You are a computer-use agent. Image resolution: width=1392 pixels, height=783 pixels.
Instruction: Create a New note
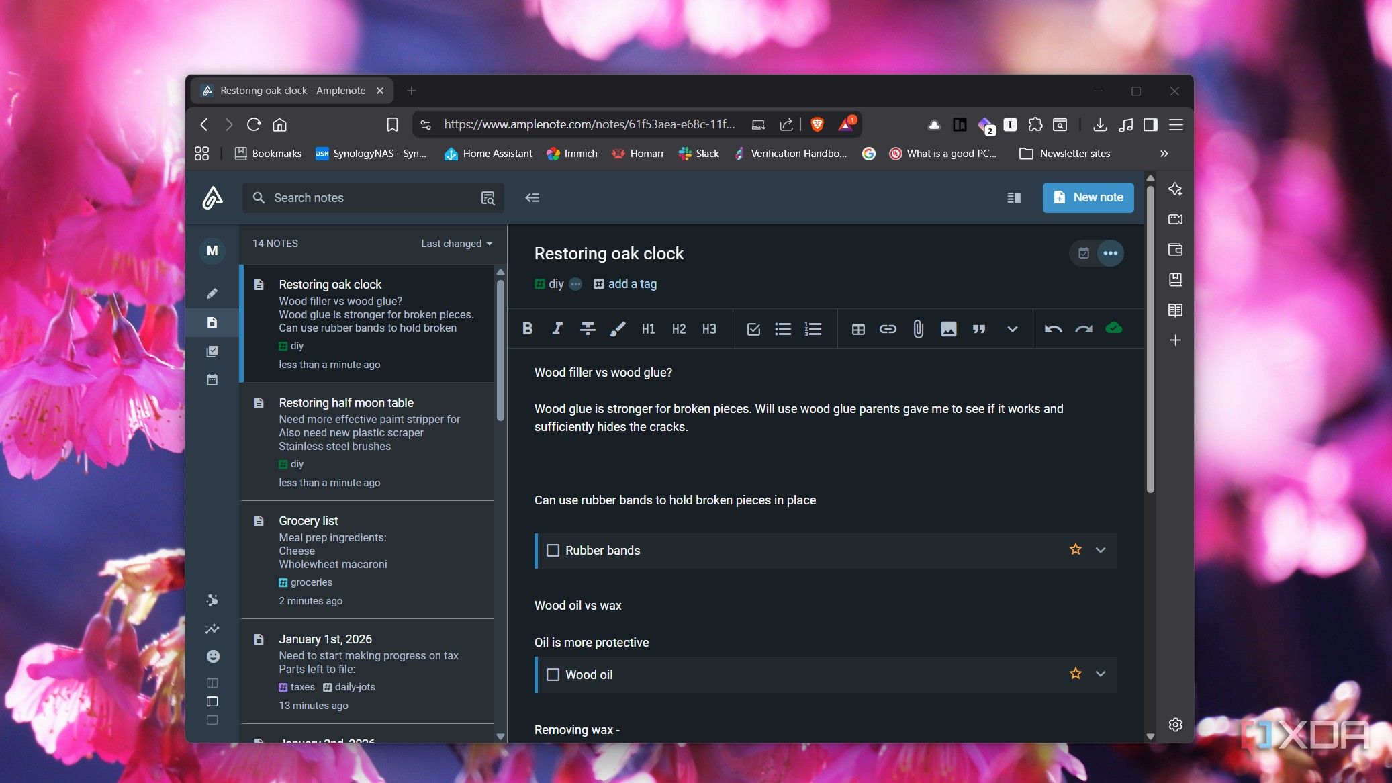coord(1088,197)
